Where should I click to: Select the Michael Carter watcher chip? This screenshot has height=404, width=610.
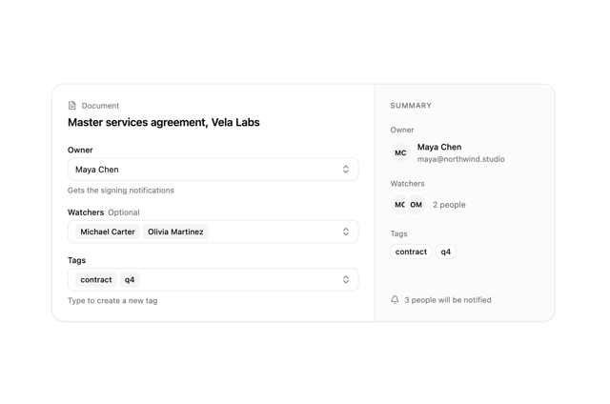(x=108, y=232)
